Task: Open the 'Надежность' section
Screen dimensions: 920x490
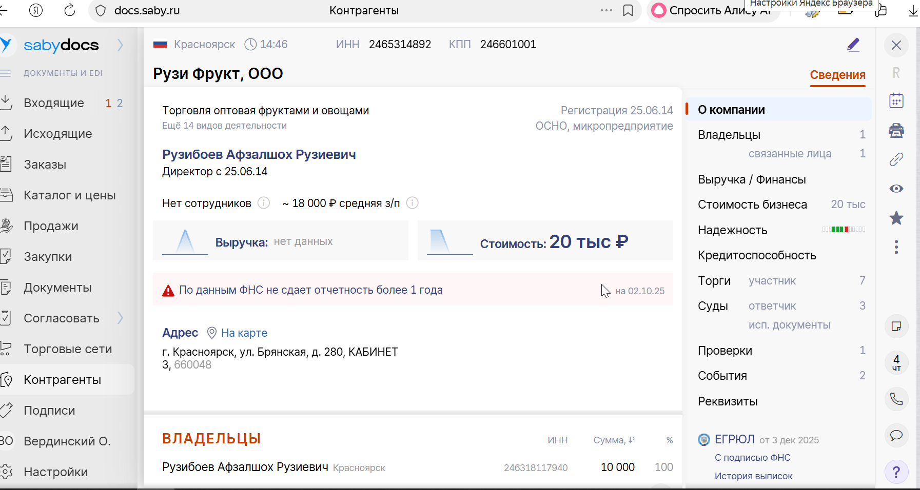Action: click(x=732, y=230)
